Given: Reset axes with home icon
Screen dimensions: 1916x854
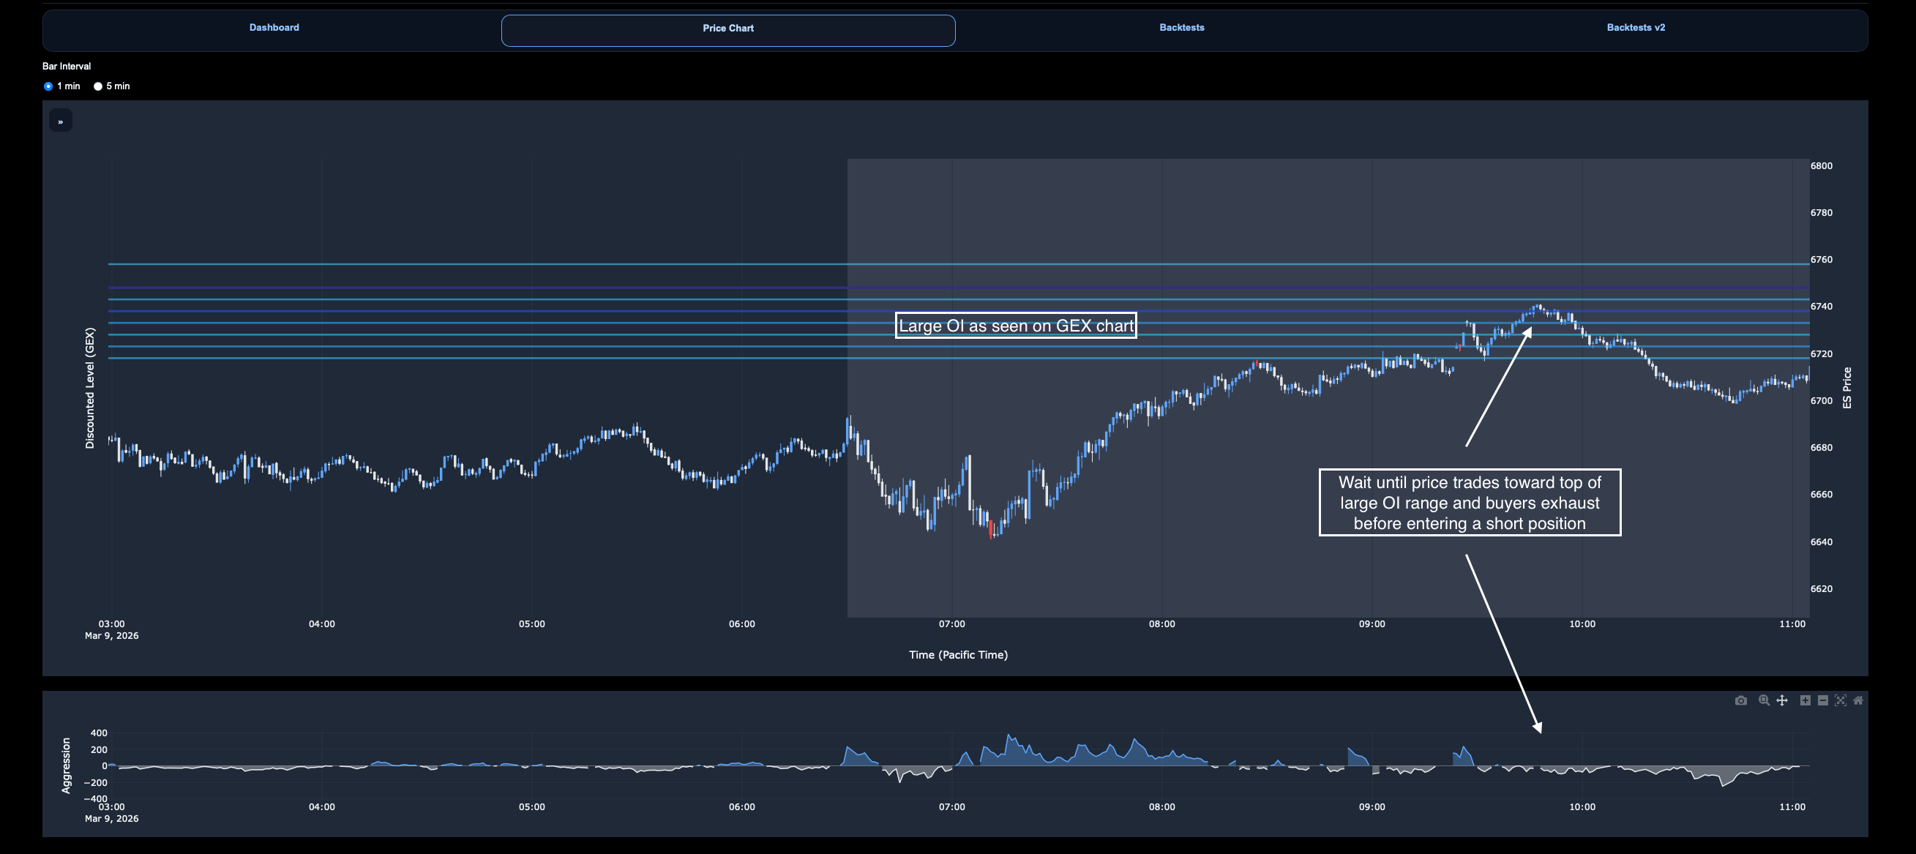Looking at the screenshot, I should (1858, 701).
